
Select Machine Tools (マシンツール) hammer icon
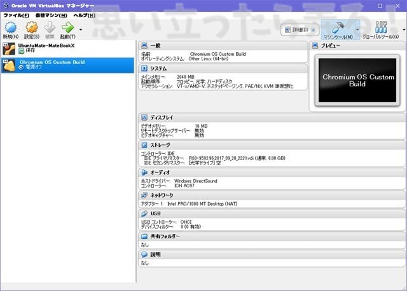(x=338, y=27)
